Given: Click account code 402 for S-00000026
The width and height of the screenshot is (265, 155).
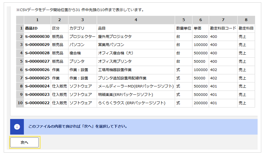Looking at the screenshot, I should 223,70.
